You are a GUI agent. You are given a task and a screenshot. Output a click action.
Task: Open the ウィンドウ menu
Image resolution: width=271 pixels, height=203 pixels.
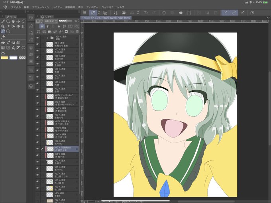(x=108, y=7)
